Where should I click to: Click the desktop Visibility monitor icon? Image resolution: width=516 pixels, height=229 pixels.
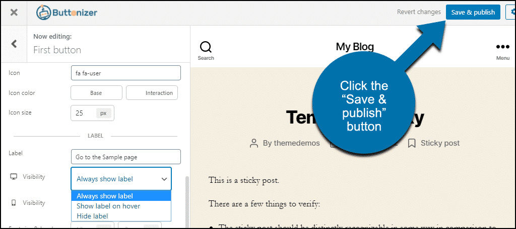coord(14,177)
